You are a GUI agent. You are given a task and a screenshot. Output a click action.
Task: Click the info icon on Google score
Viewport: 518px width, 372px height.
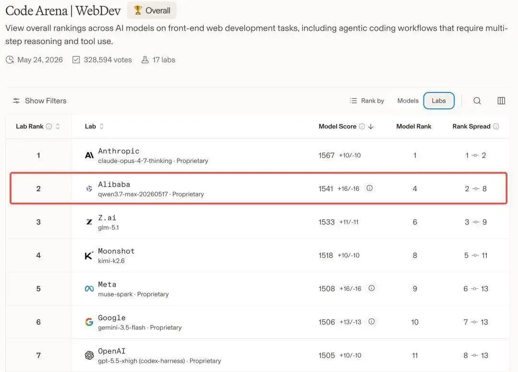[372, 322]
